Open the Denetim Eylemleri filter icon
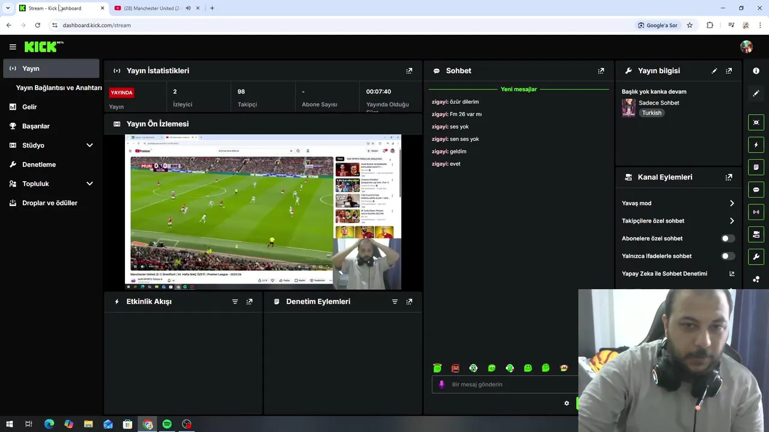This screenshot has width=769, height=432. pos(395,302)
